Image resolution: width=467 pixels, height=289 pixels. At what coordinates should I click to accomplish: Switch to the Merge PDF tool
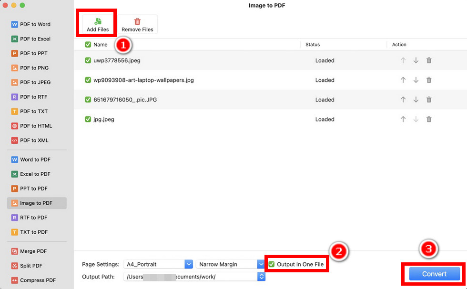pyautogui.click(x=33, y=251)
